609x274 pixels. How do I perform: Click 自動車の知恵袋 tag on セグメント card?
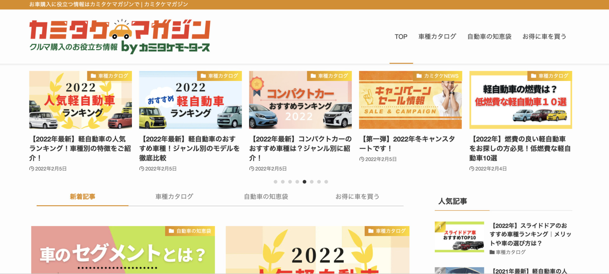(190, 231)
